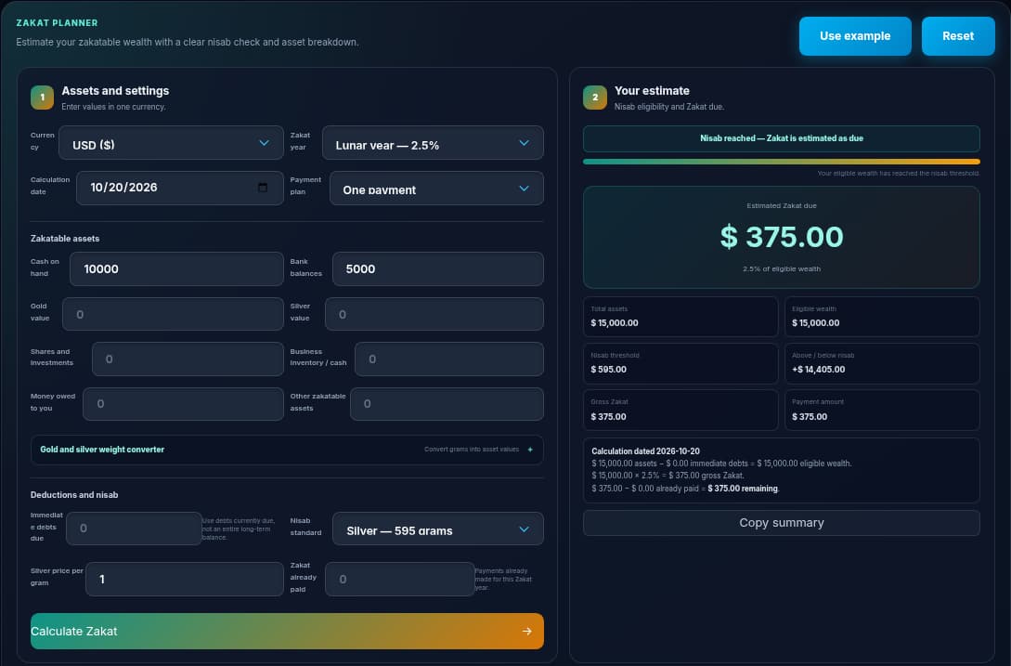1011x666 pixels.
Task: Click the "ZAKAT PLANNER" title
Action: point(57,22)
